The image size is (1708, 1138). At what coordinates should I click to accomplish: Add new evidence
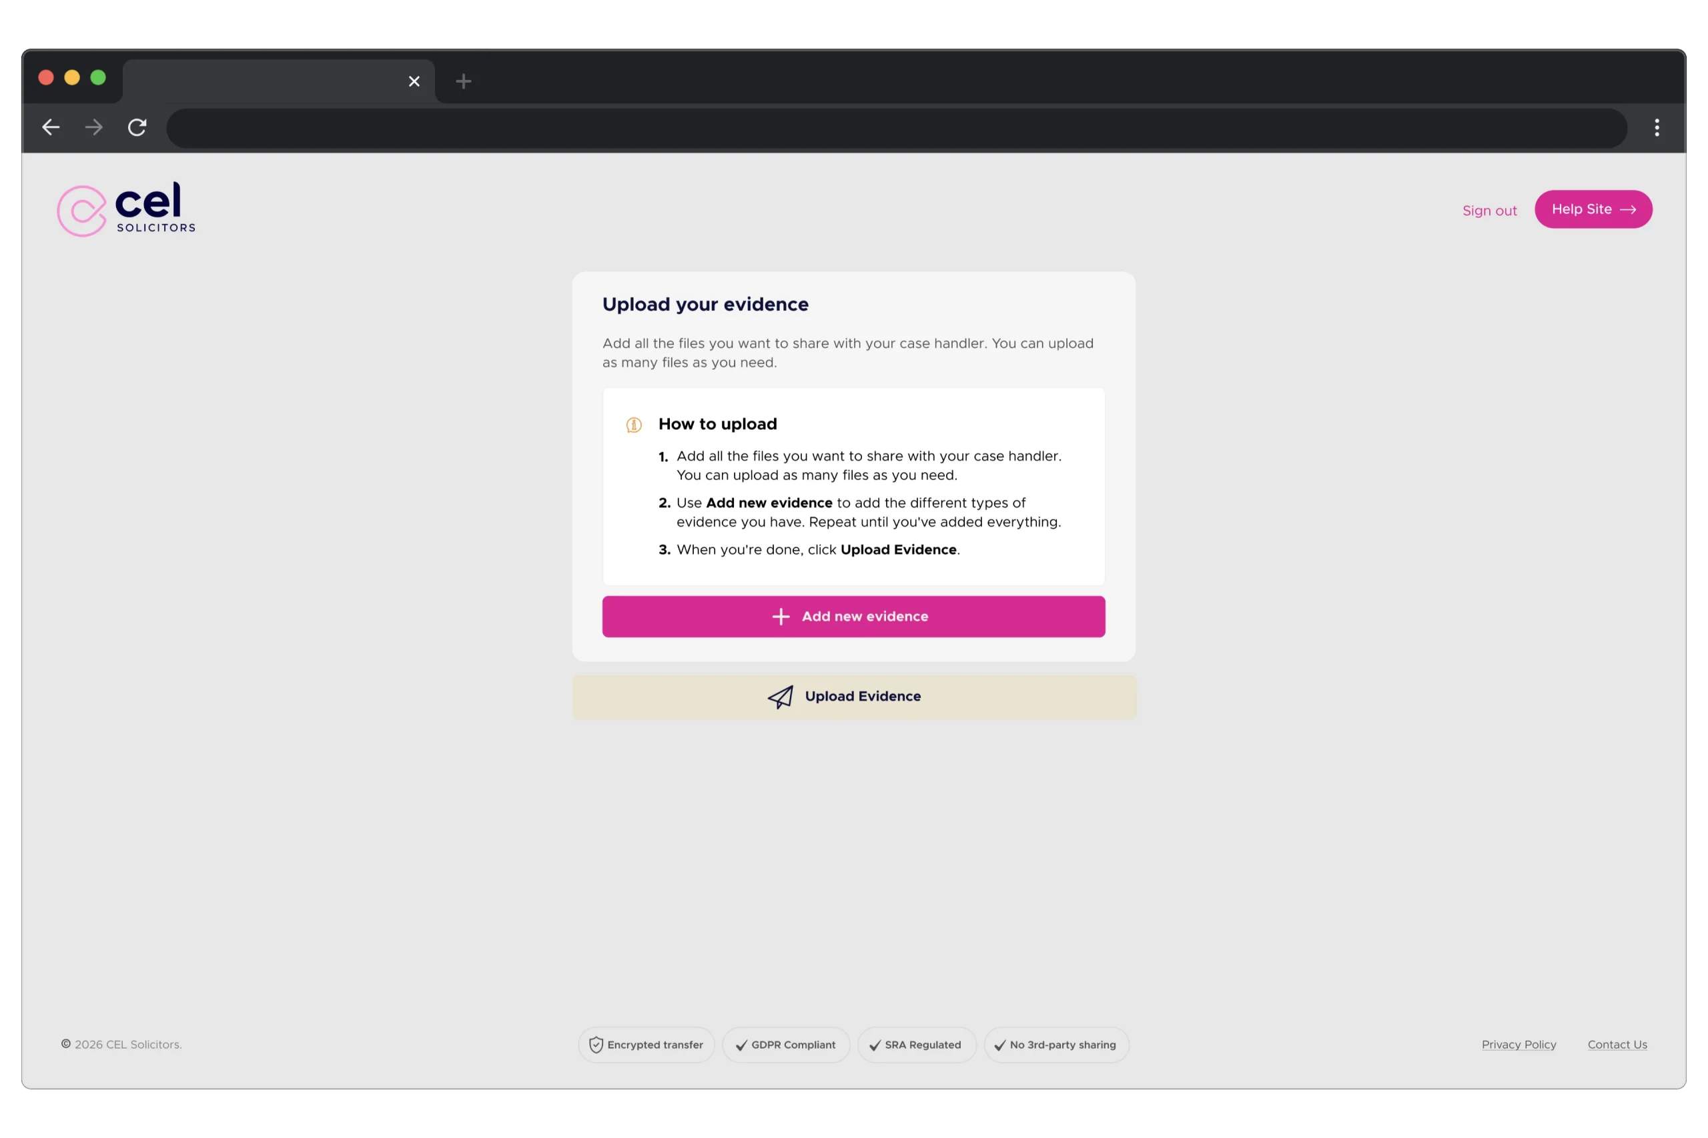click(x=853, y=616)
